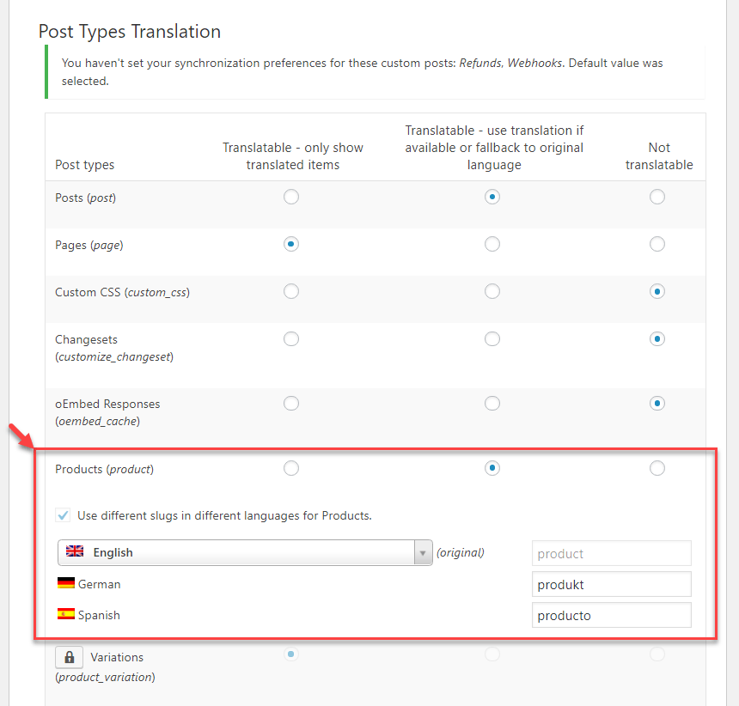Toggle 'Use different slugs' checkbox for Products
Image resolution: width=739 pixels, height=706 pixels.
click(63, 515)
